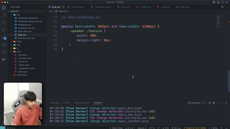Open the Search view in the activity bar
The height and width of the screenshot is (129, 230).
pos(4,15)
